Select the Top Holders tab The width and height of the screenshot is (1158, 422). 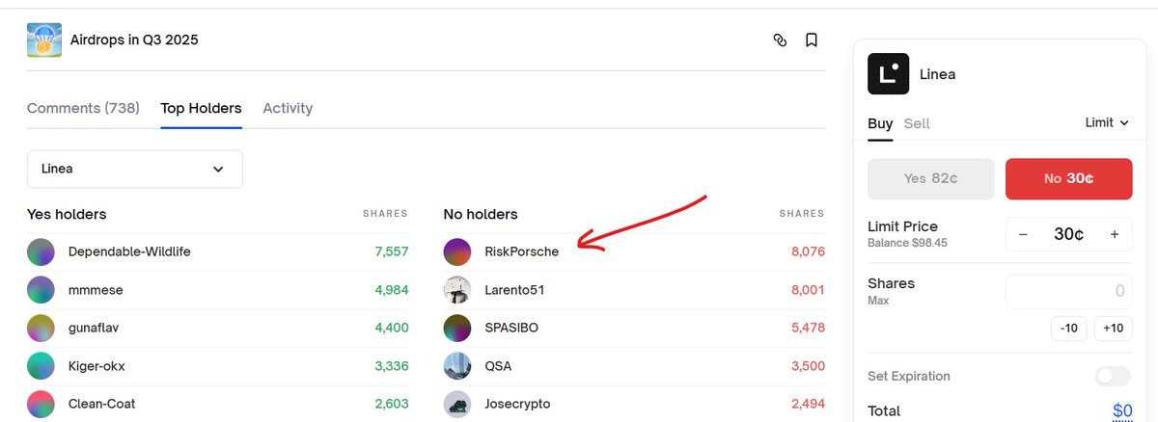click(x=202, y=108)
